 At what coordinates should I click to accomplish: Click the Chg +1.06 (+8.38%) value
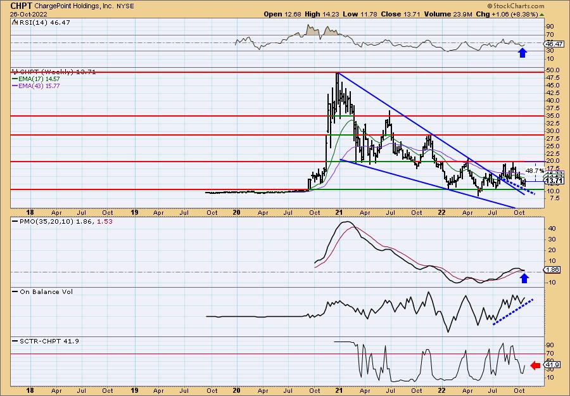[x=507, y=14]
